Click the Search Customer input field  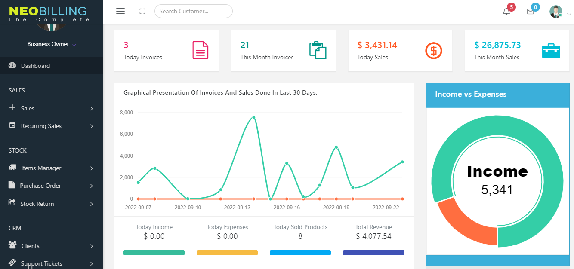193,11
